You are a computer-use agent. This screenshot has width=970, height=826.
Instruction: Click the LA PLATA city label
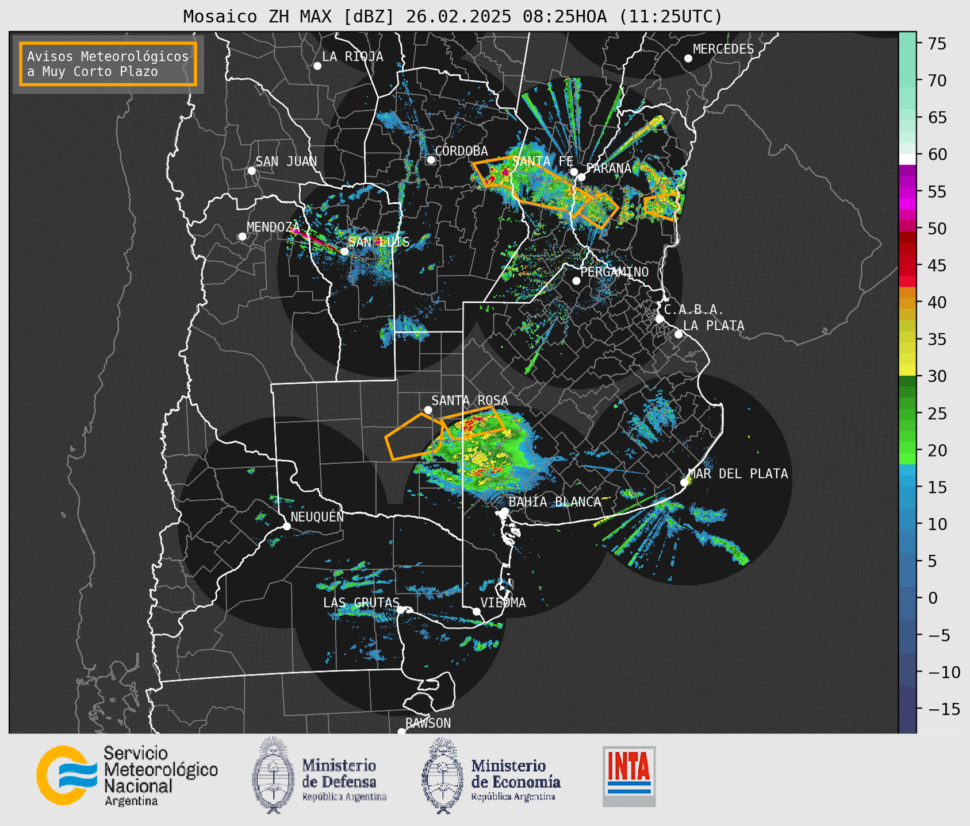[714, 325]
